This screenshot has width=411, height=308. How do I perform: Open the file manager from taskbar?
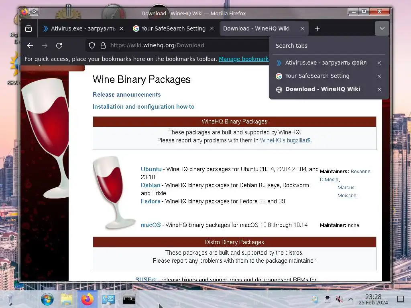coord(67,299)
